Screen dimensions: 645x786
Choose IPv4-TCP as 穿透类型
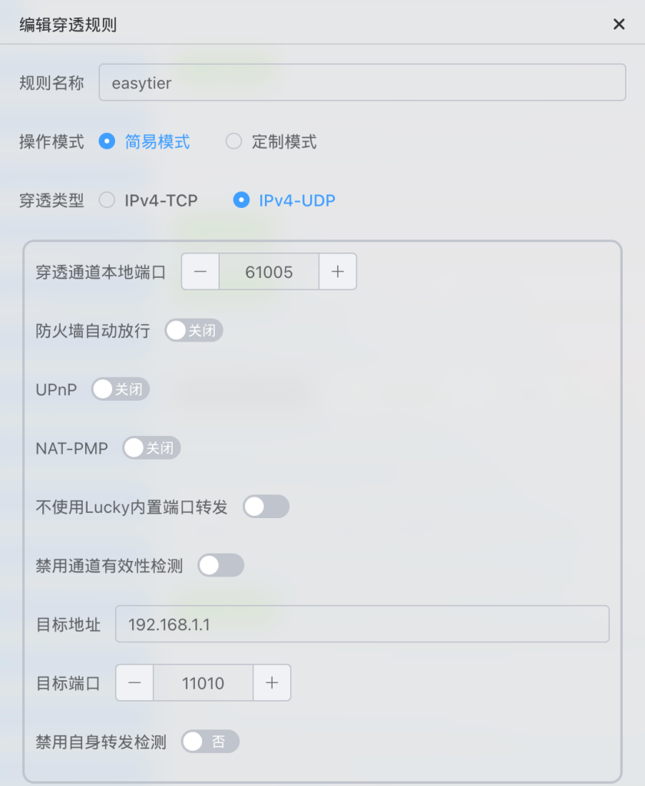(x=107, y=200)
